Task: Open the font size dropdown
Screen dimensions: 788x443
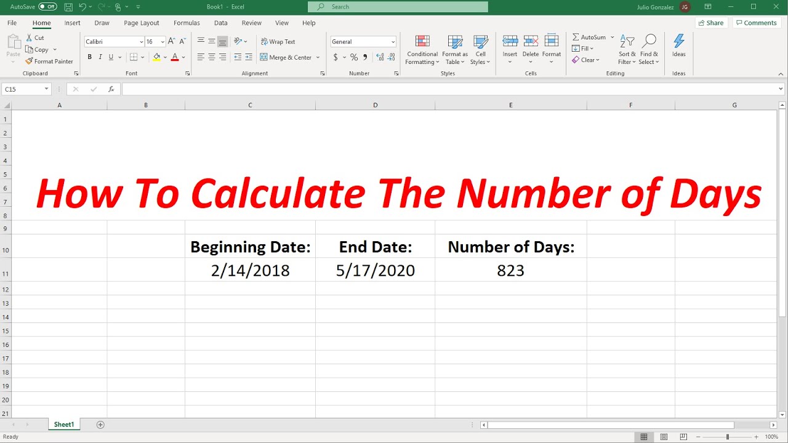Action: (x=163, y=42)
